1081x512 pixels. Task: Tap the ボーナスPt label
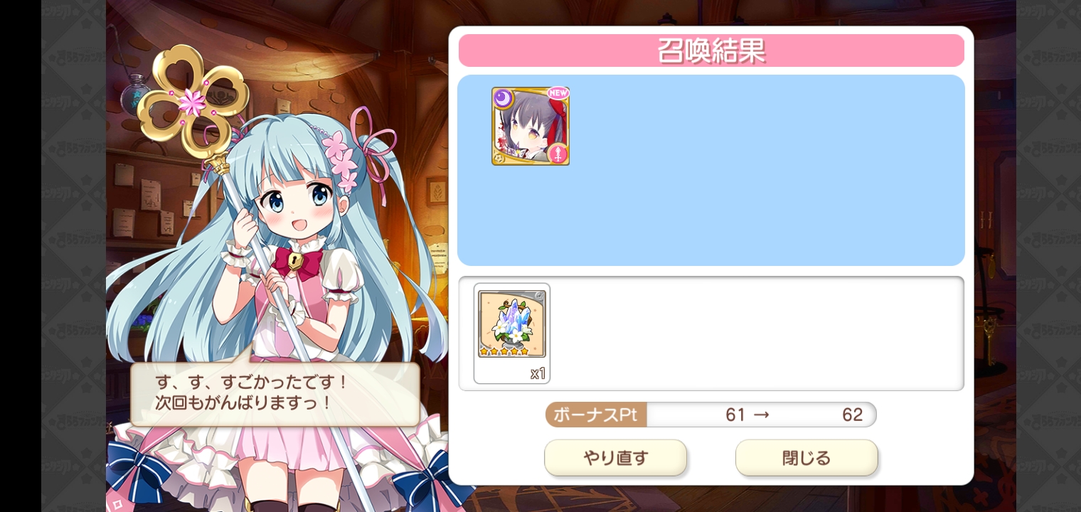[596, 415]
